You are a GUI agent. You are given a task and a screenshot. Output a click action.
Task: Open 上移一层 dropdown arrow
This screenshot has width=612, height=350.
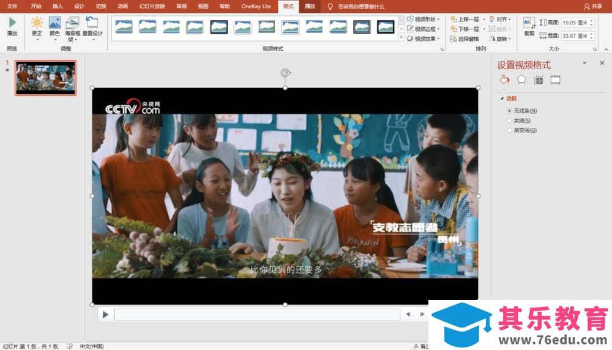(x=484, y=19)
